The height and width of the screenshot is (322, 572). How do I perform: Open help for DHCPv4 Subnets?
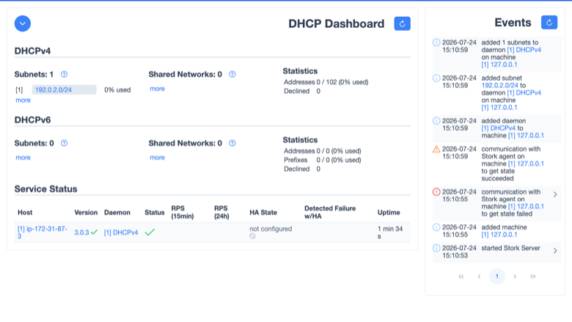[x=65, y=74]
